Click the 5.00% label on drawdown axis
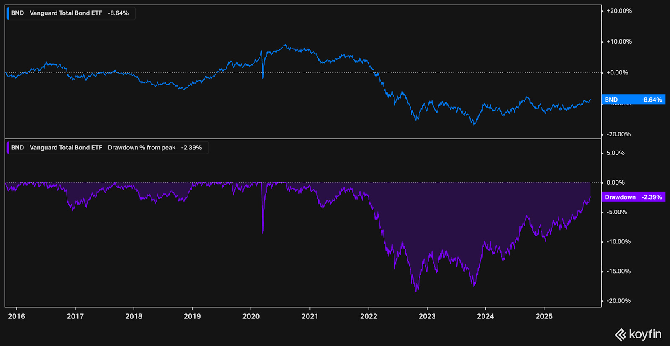 [x=616, y=153]
